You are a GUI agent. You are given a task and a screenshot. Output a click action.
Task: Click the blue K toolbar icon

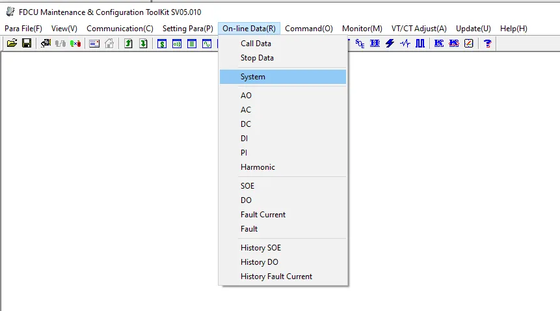[x=438, y=44]
